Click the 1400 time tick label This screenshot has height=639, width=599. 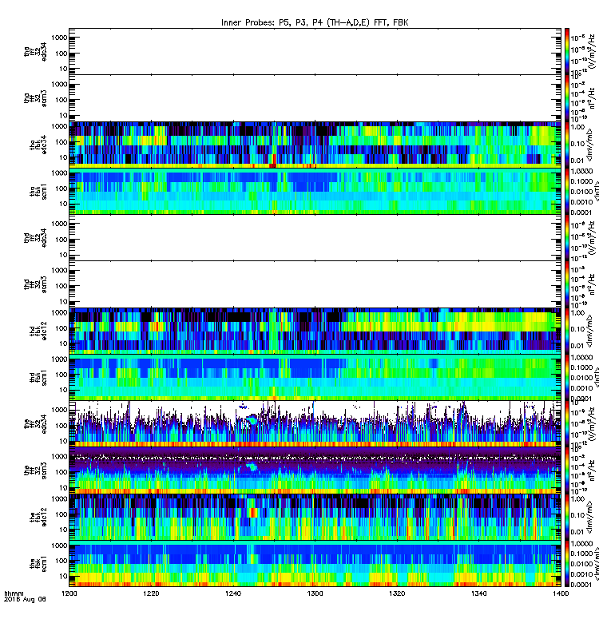pyautogui.click(x=561, y=593)
